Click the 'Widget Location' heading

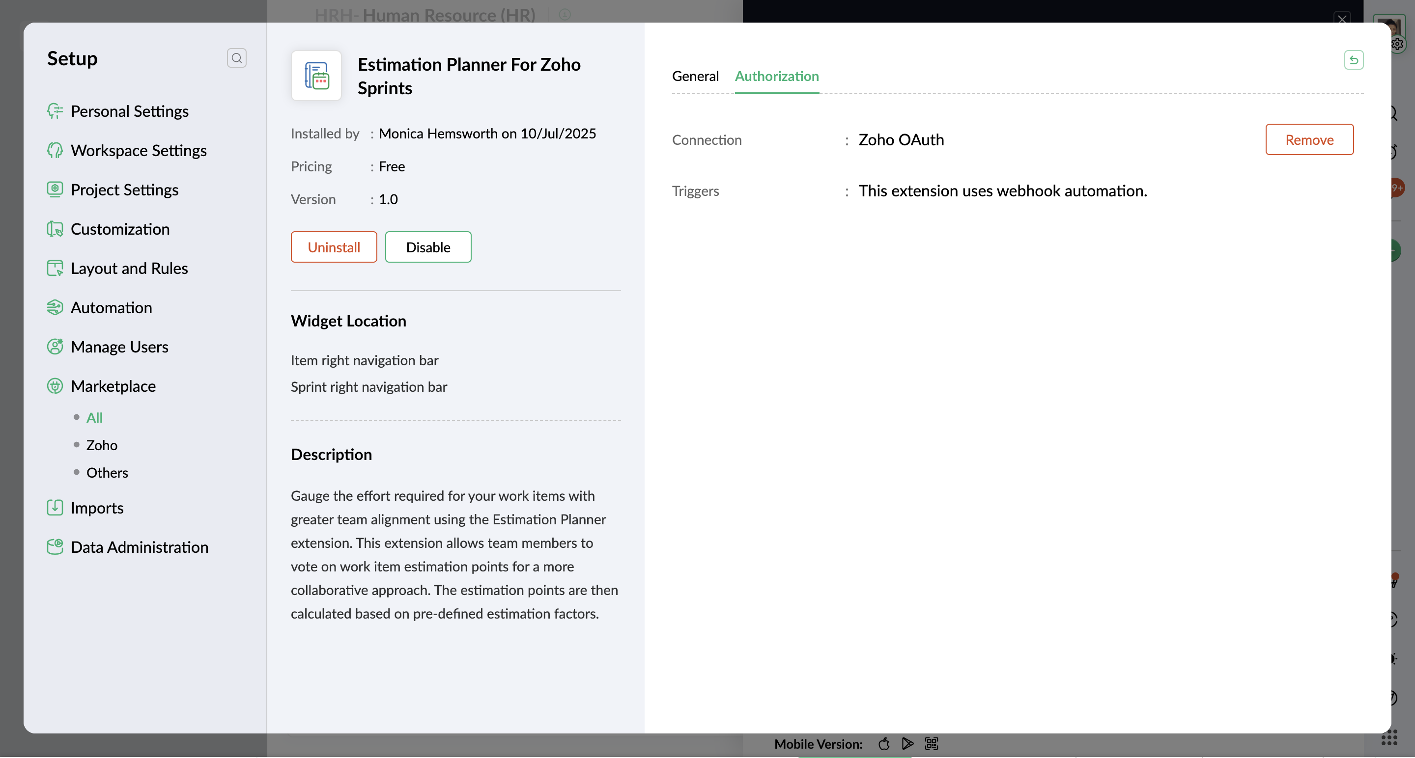tap(349, 321)
